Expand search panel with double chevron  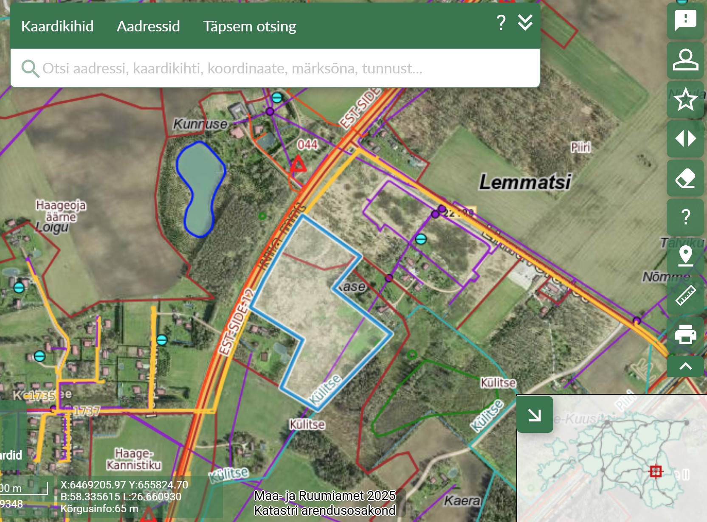tap(525, 22)
